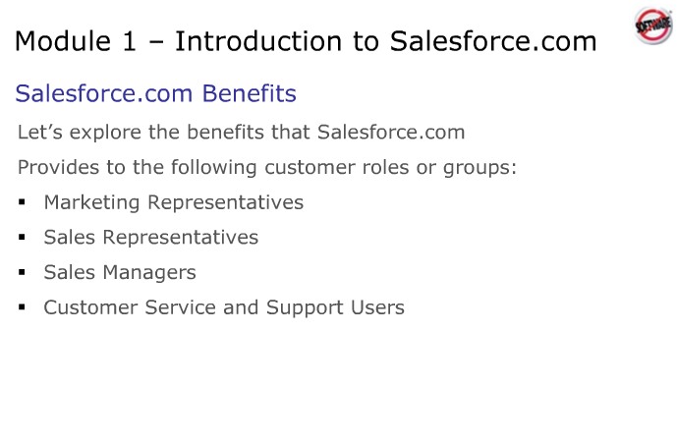Screen dimensions: 677x443
Task: Select the "Salesforce.com Benefits" subtitle heading
Action: click(x=155, y=94)
